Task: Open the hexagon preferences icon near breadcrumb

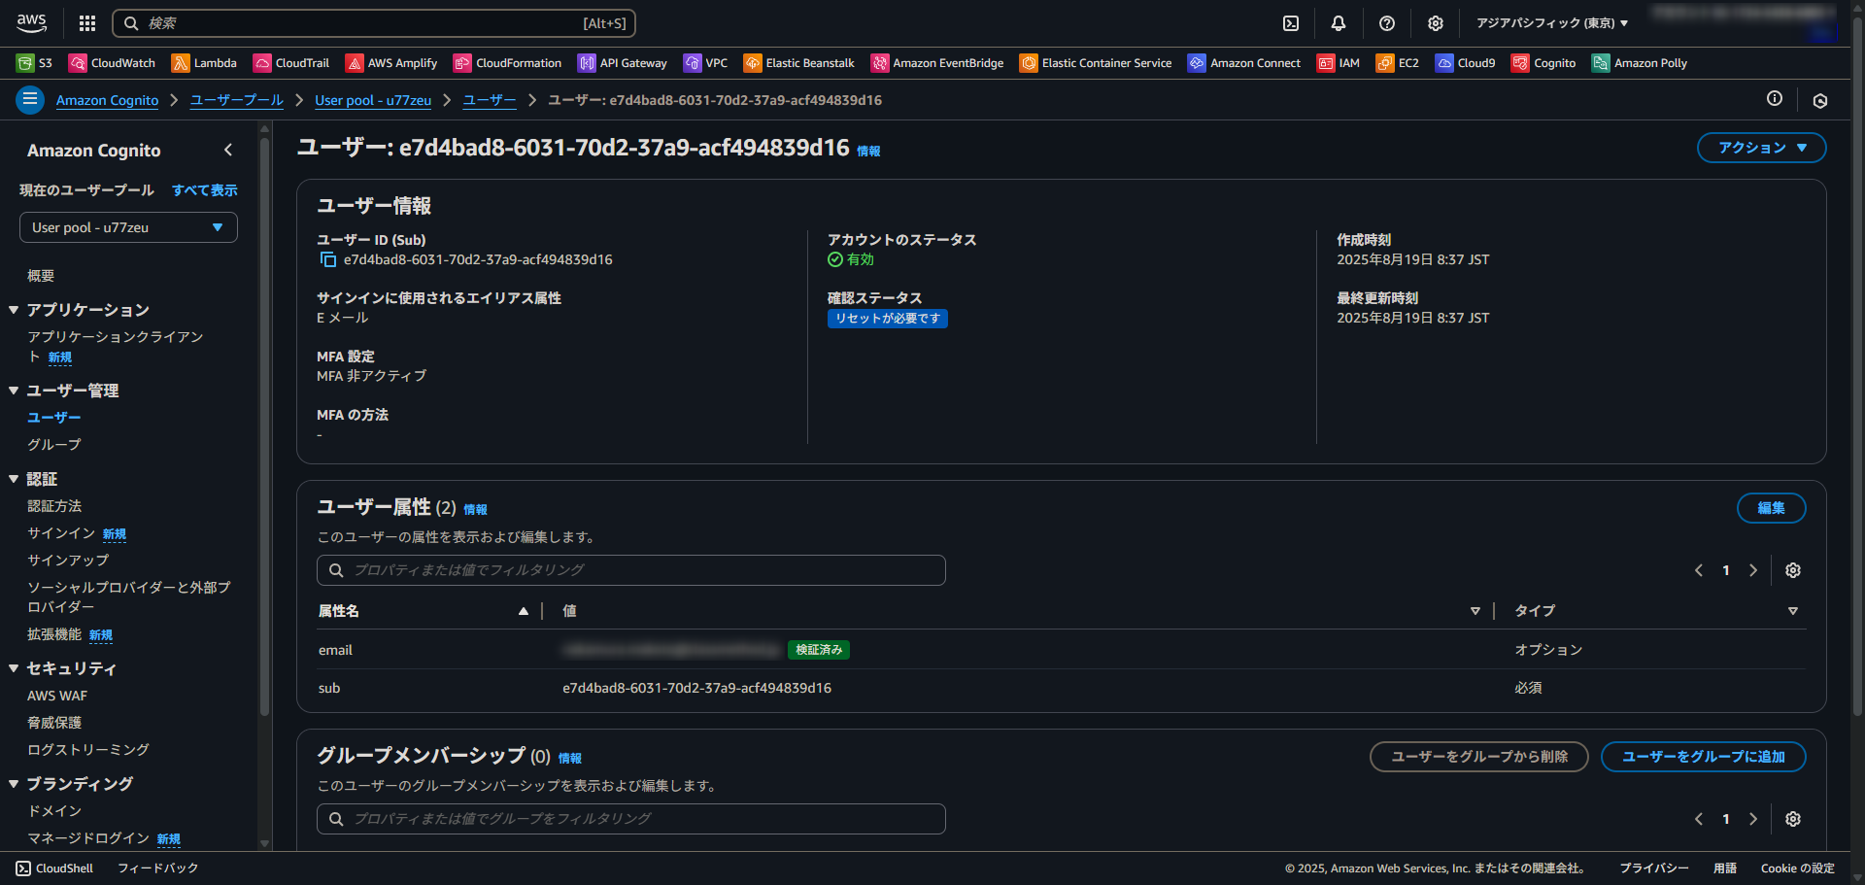Action: click(1820, 100)
